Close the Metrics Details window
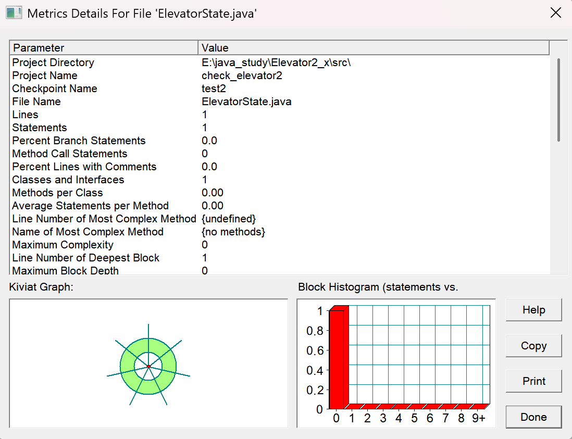Screen dimensions: 572x439 coord(555,13)
